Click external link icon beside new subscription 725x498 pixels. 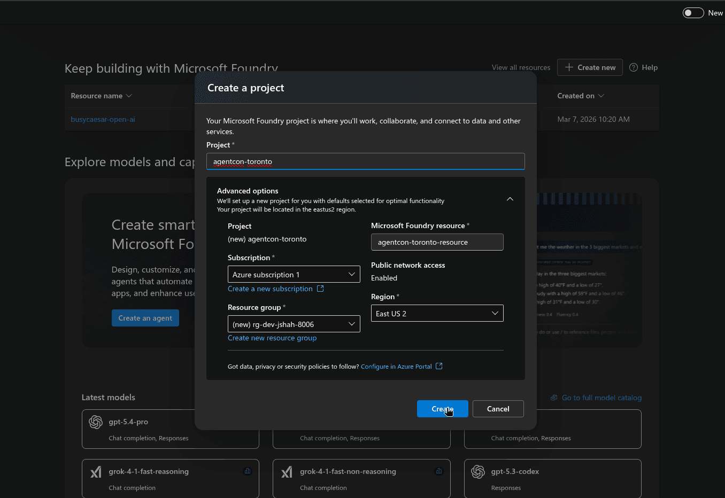click(x=320, y=289)
